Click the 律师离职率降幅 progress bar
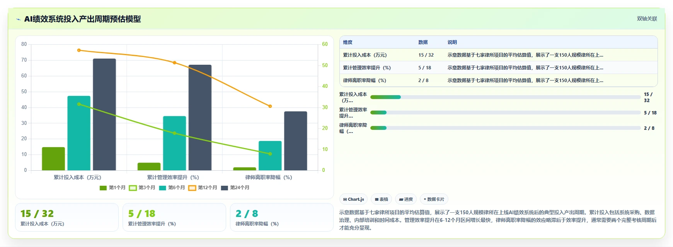This screenshot has height=247, width=673. [x=505, y=128]
